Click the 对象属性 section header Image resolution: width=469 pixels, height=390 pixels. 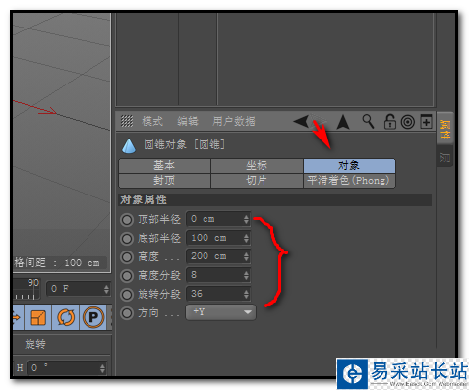pyautogui.click(x=275, y=199)
